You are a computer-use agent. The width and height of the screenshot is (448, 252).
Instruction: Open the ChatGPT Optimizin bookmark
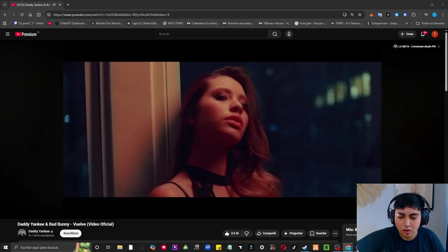tap(70, 23)
